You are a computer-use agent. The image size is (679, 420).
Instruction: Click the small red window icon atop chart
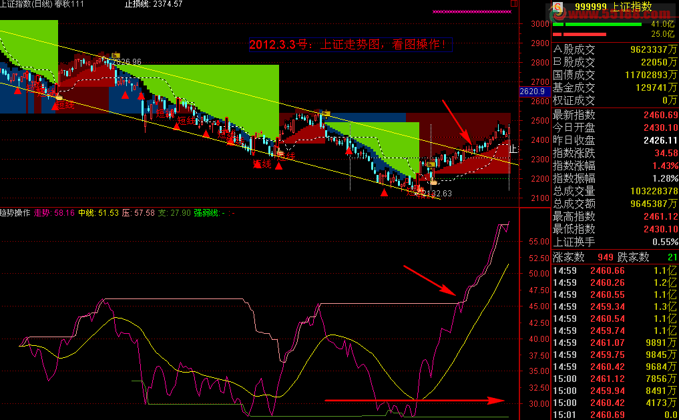(514, 3)
